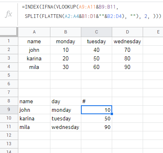Click the blue fill handle on C9
The height and width of the screenshot is (153, 163).
click(112, 114)
